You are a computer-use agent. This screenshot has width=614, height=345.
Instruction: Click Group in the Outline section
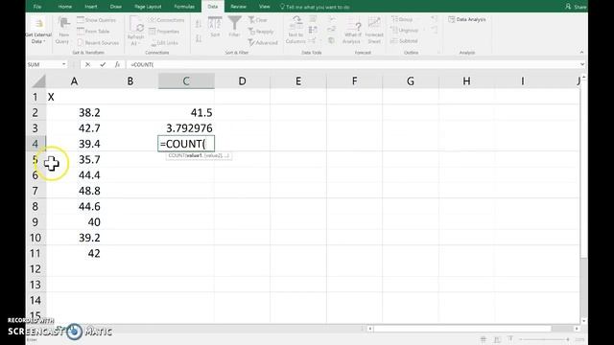(402, 19)
